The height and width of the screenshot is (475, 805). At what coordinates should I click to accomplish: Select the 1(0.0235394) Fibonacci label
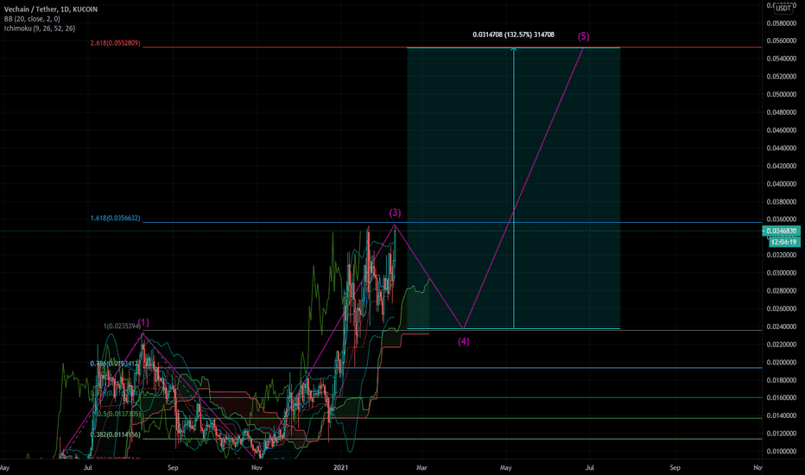122,326
